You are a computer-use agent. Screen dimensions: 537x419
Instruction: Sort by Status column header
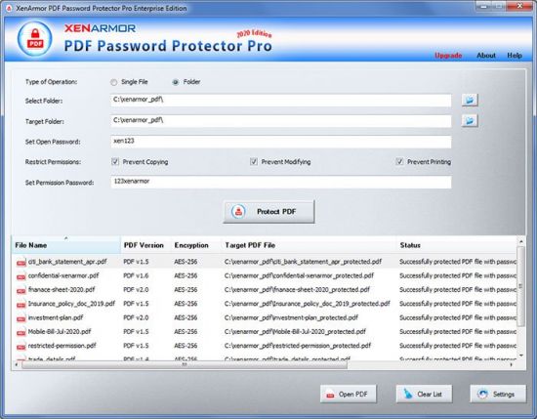(457, 245)
